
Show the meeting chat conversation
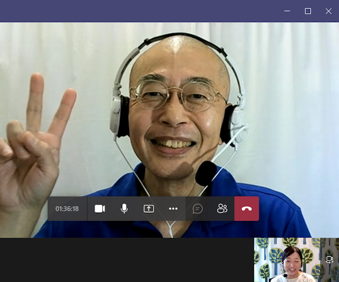click(x=197, y=209)
